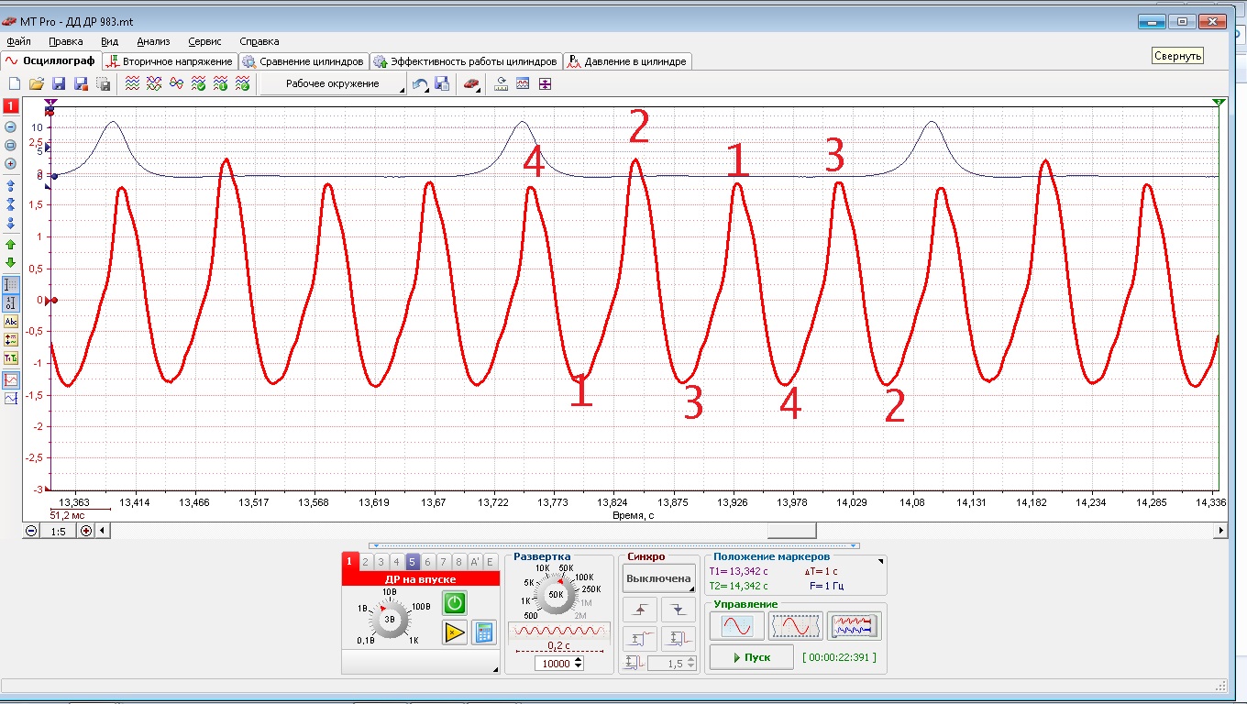Viewport: 1247px width, 704px height.
Task: Switch to Вторичное напряжение tab
Action: coord(170,61)
